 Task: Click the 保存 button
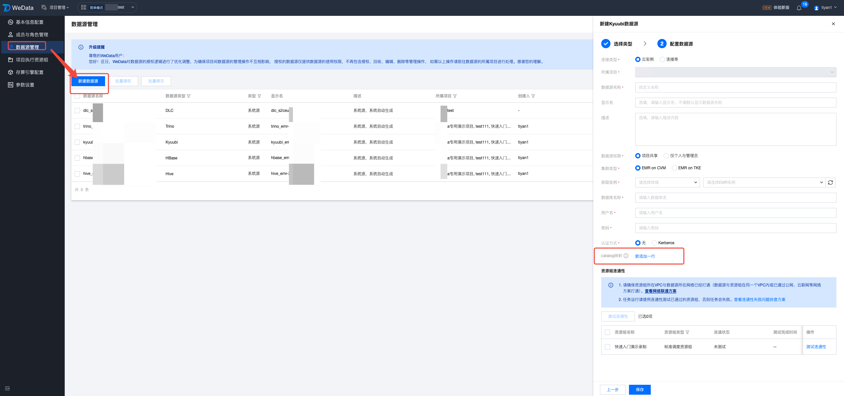pos(640,390)
